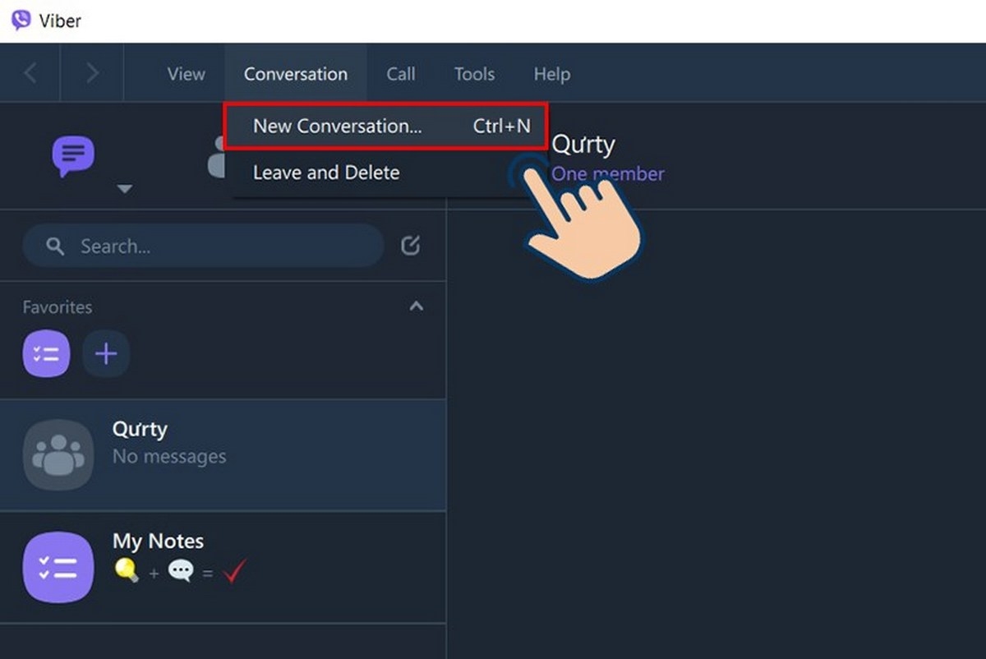
Task: Add a favorite with the plus icon
Action: tap(106, 353)
